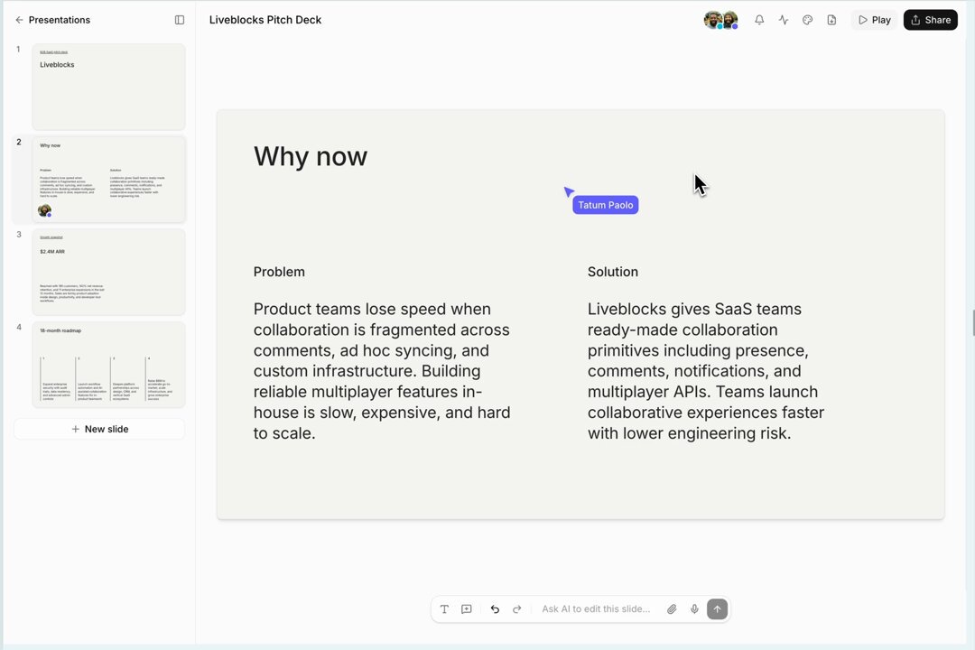Redo the last edit
The width and height of the screenshot is (975, 650).
pos(516,609)
